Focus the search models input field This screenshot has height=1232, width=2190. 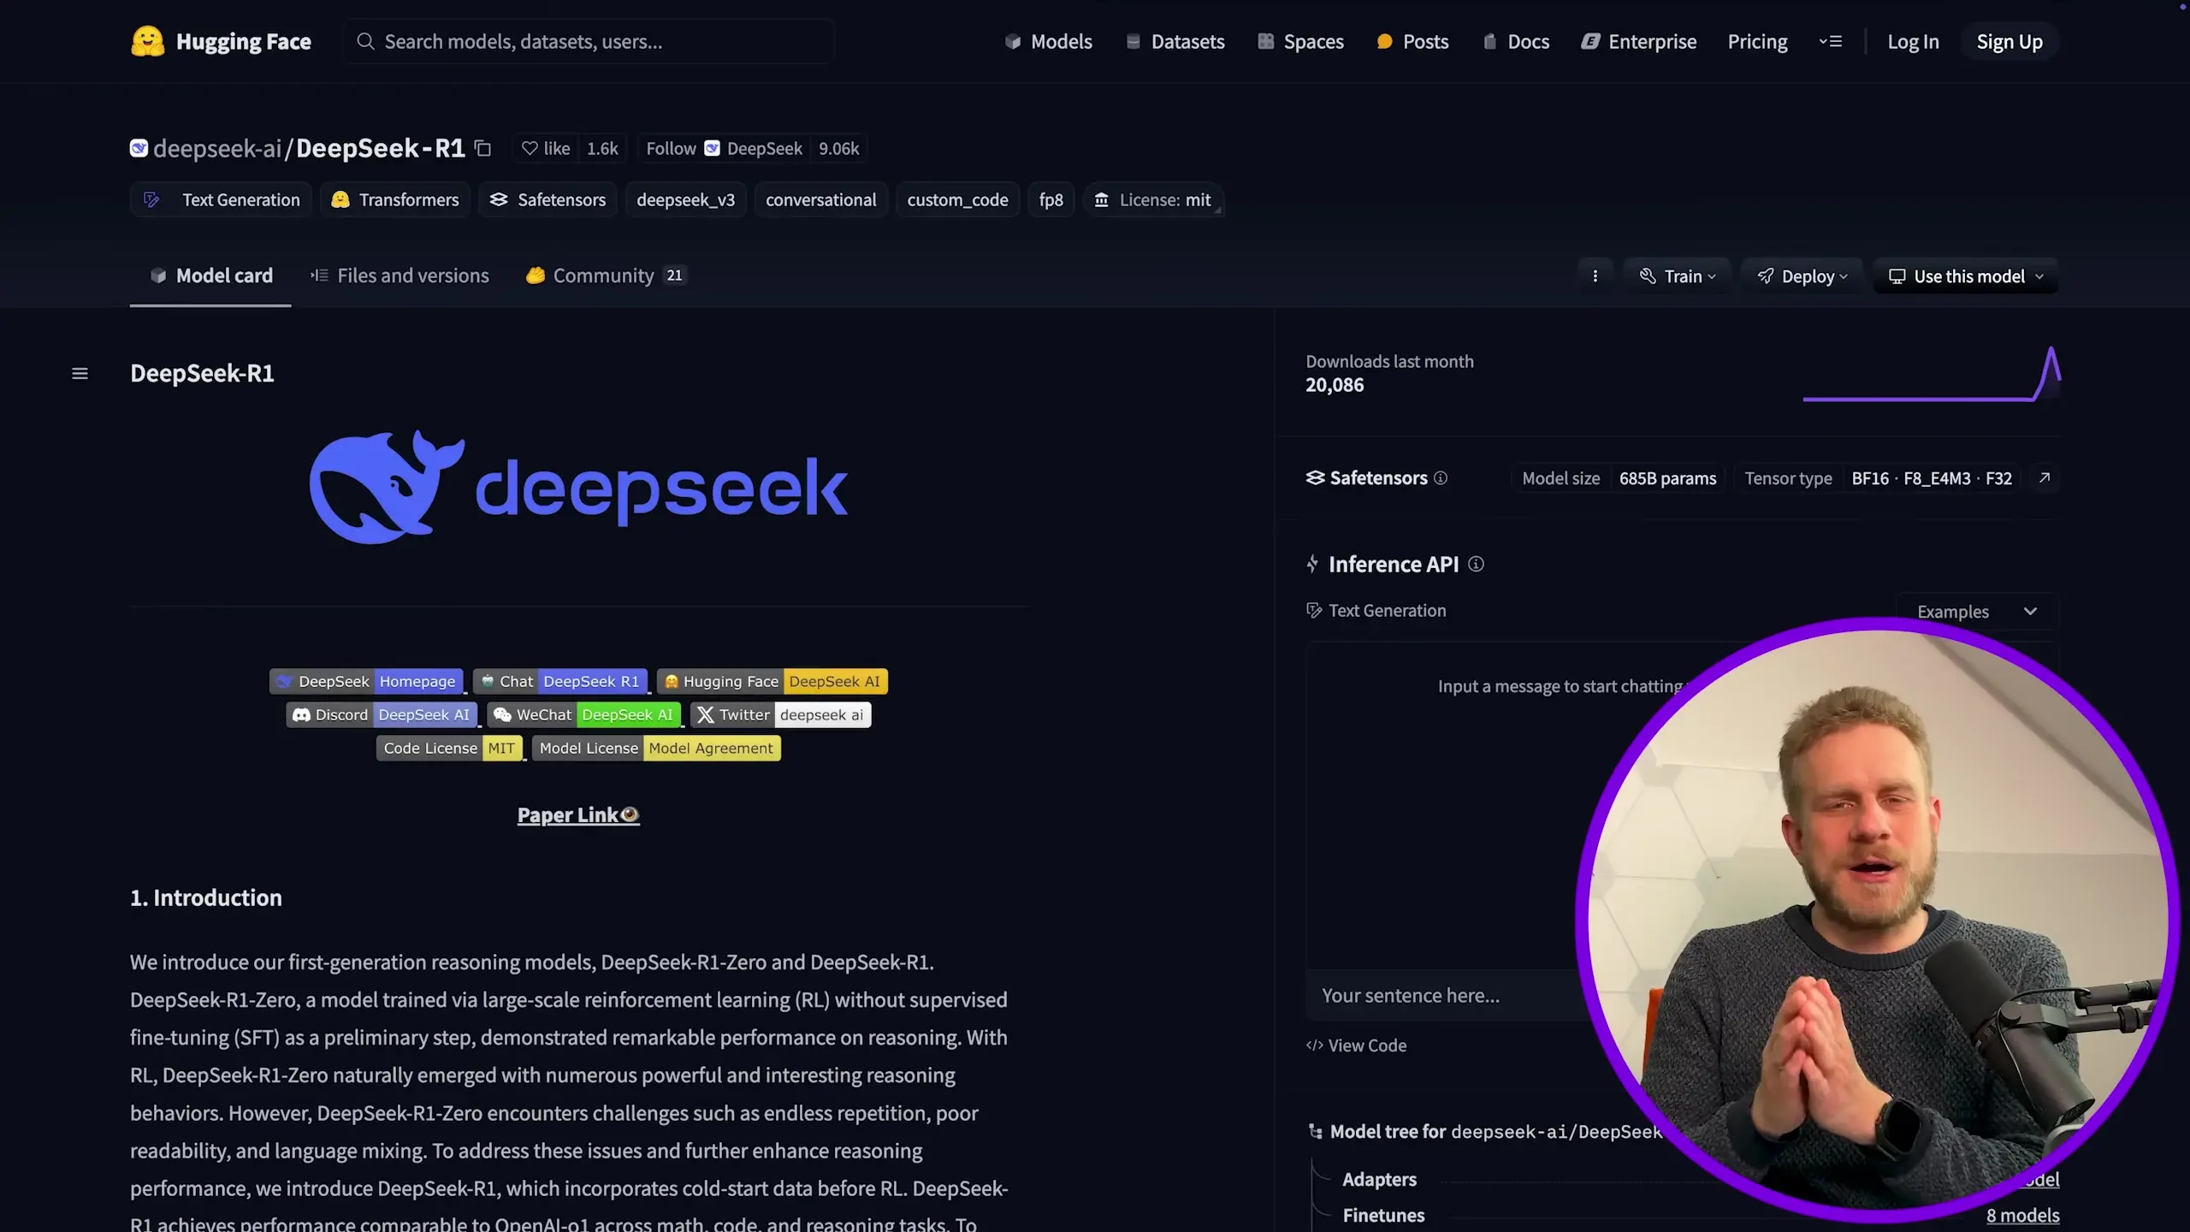coord(589,41)
